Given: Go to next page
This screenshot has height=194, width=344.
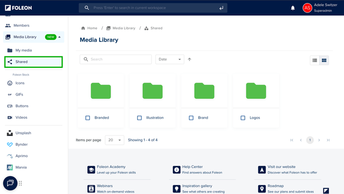Looking at the screenshot, I should [319, 140].
